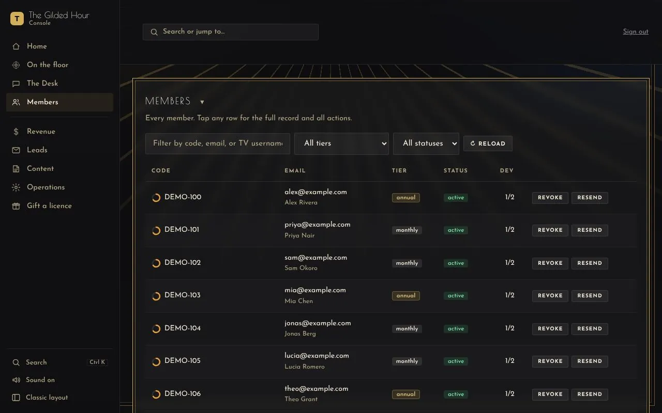Click the sidebar Search magnifier icon
This screenshot has width=662, height=413.
pyautogui.click(x=16, y=362)
